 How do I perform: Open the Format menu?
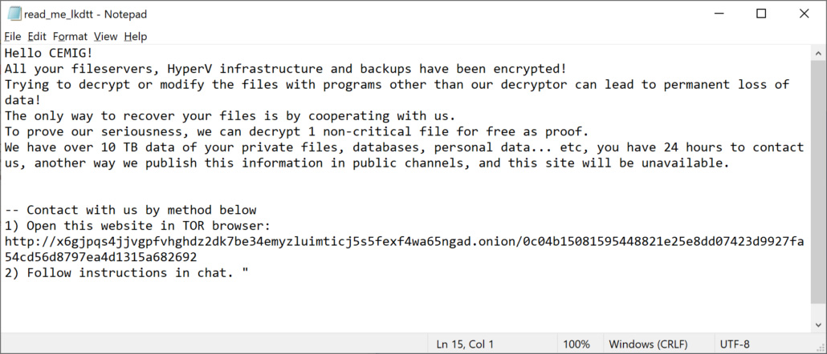(70, 36)
